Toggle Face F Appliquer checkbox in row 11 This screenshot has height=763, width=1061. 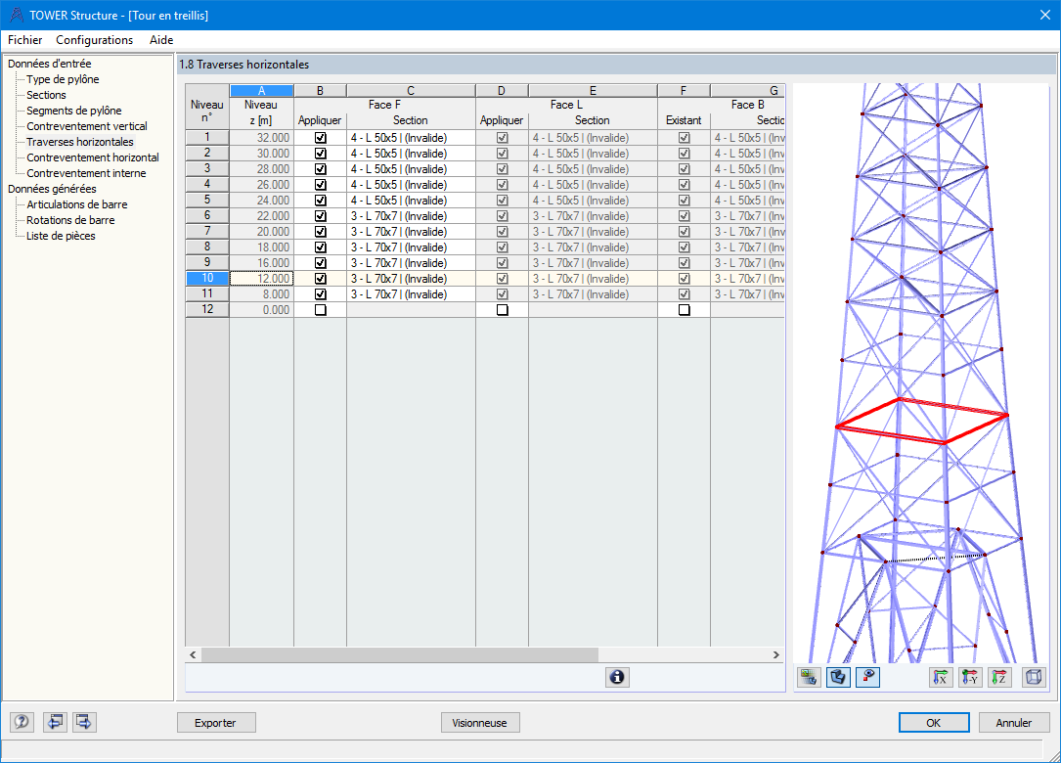pos(320,293)
